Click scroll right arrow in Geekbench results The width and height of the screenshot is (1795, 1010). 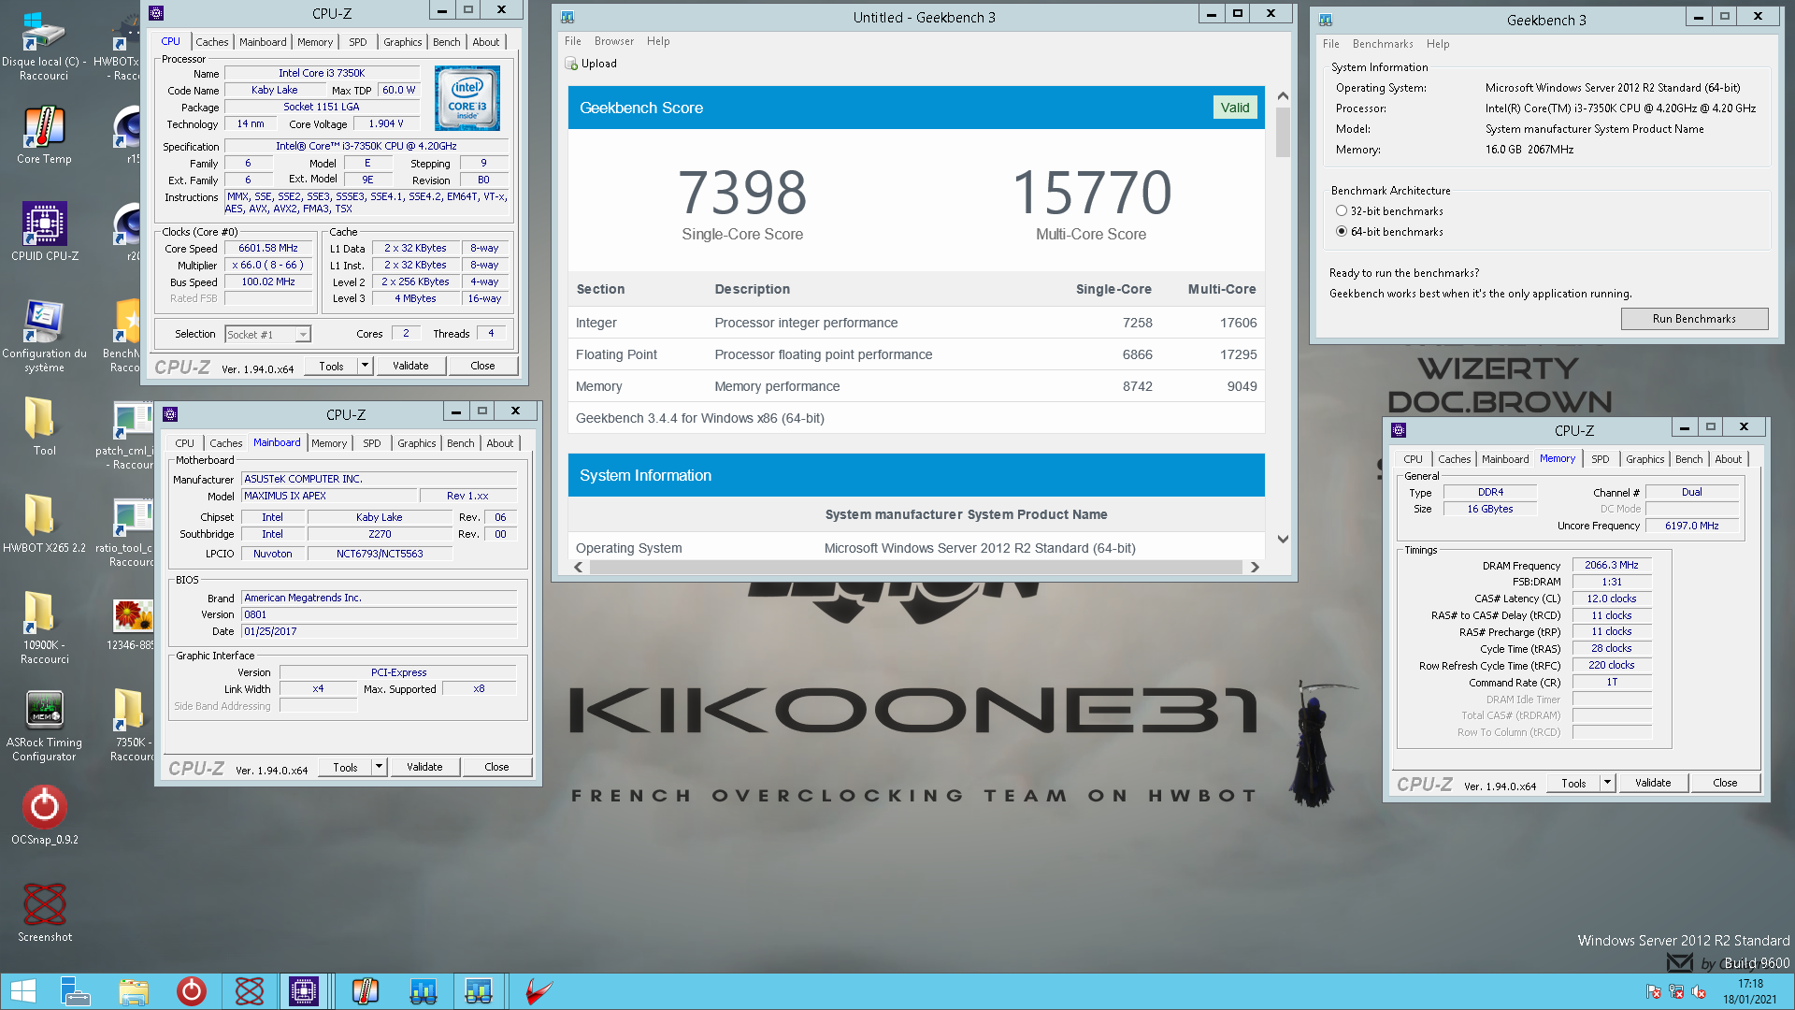click(1255, 567)
